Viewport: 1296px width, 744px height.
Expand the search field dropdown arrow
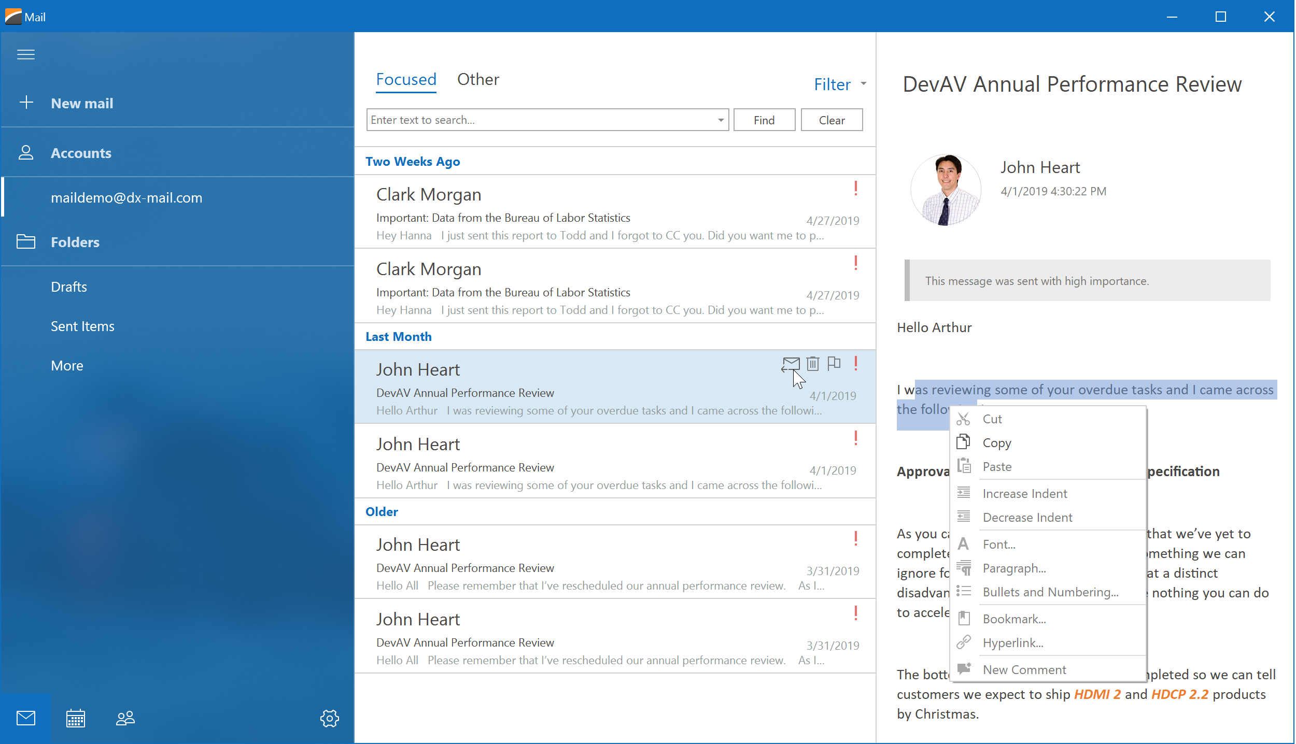point(720,119)
